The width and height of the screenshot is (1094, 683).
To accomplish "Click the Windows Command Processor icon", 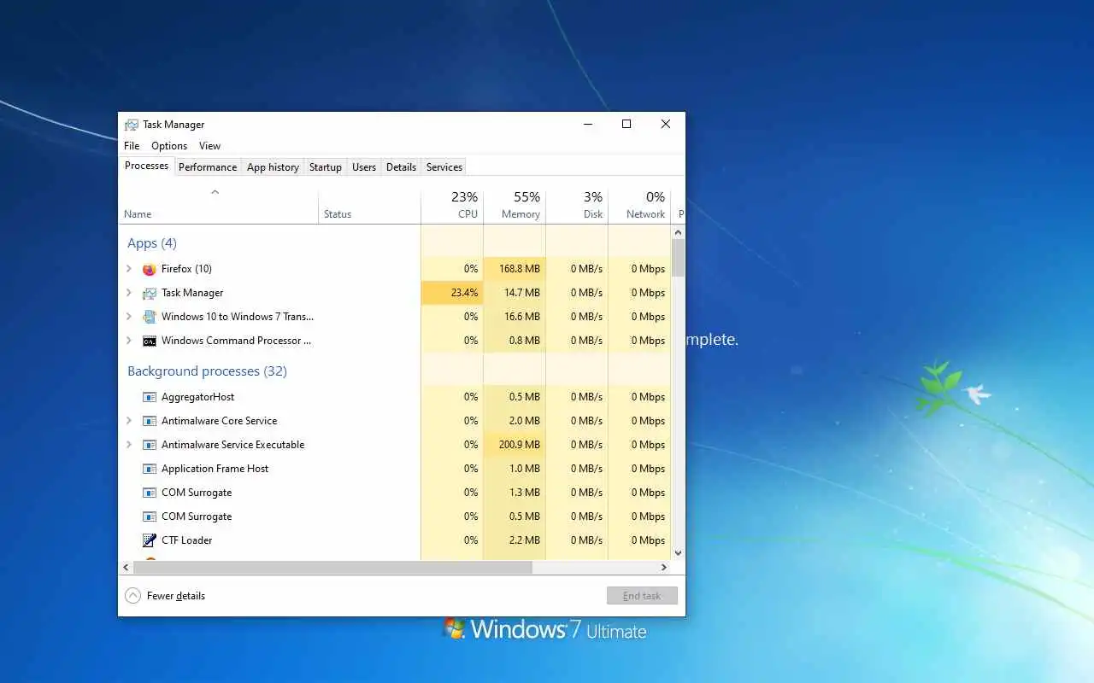I will coord(150,341).
